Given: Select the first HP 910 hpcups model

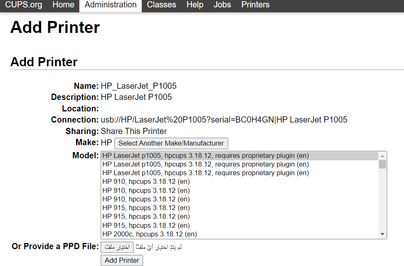Looking at the screenshot, I should (146, 182).
